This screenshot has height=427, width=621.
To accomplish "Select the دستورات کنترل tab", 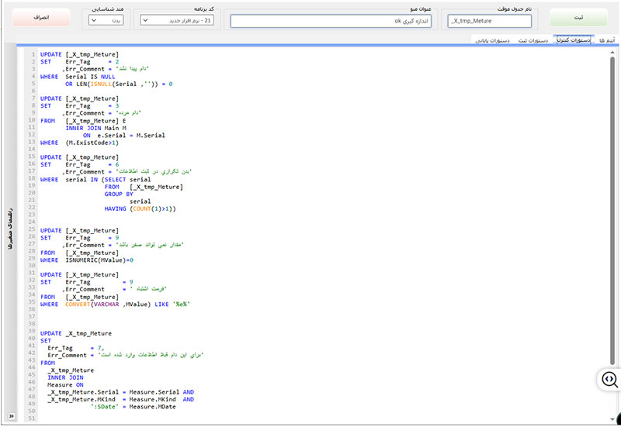I will (574, 40).
